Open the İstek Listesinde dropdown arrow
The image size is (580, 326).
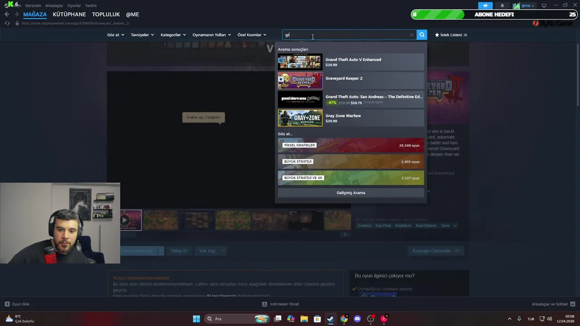click(161, 251)
